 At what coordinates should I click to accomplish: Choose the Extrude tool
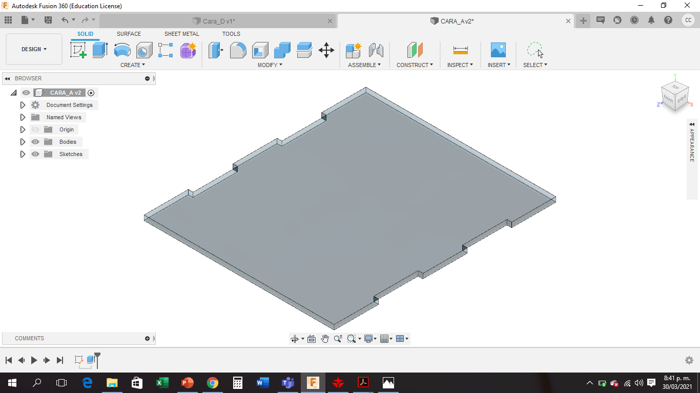(100, 50)
